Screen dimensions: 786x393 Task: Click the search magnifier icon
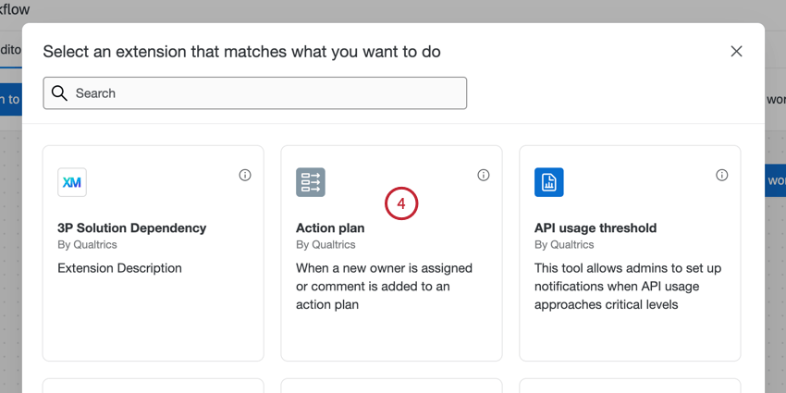[x=60, y=93]
